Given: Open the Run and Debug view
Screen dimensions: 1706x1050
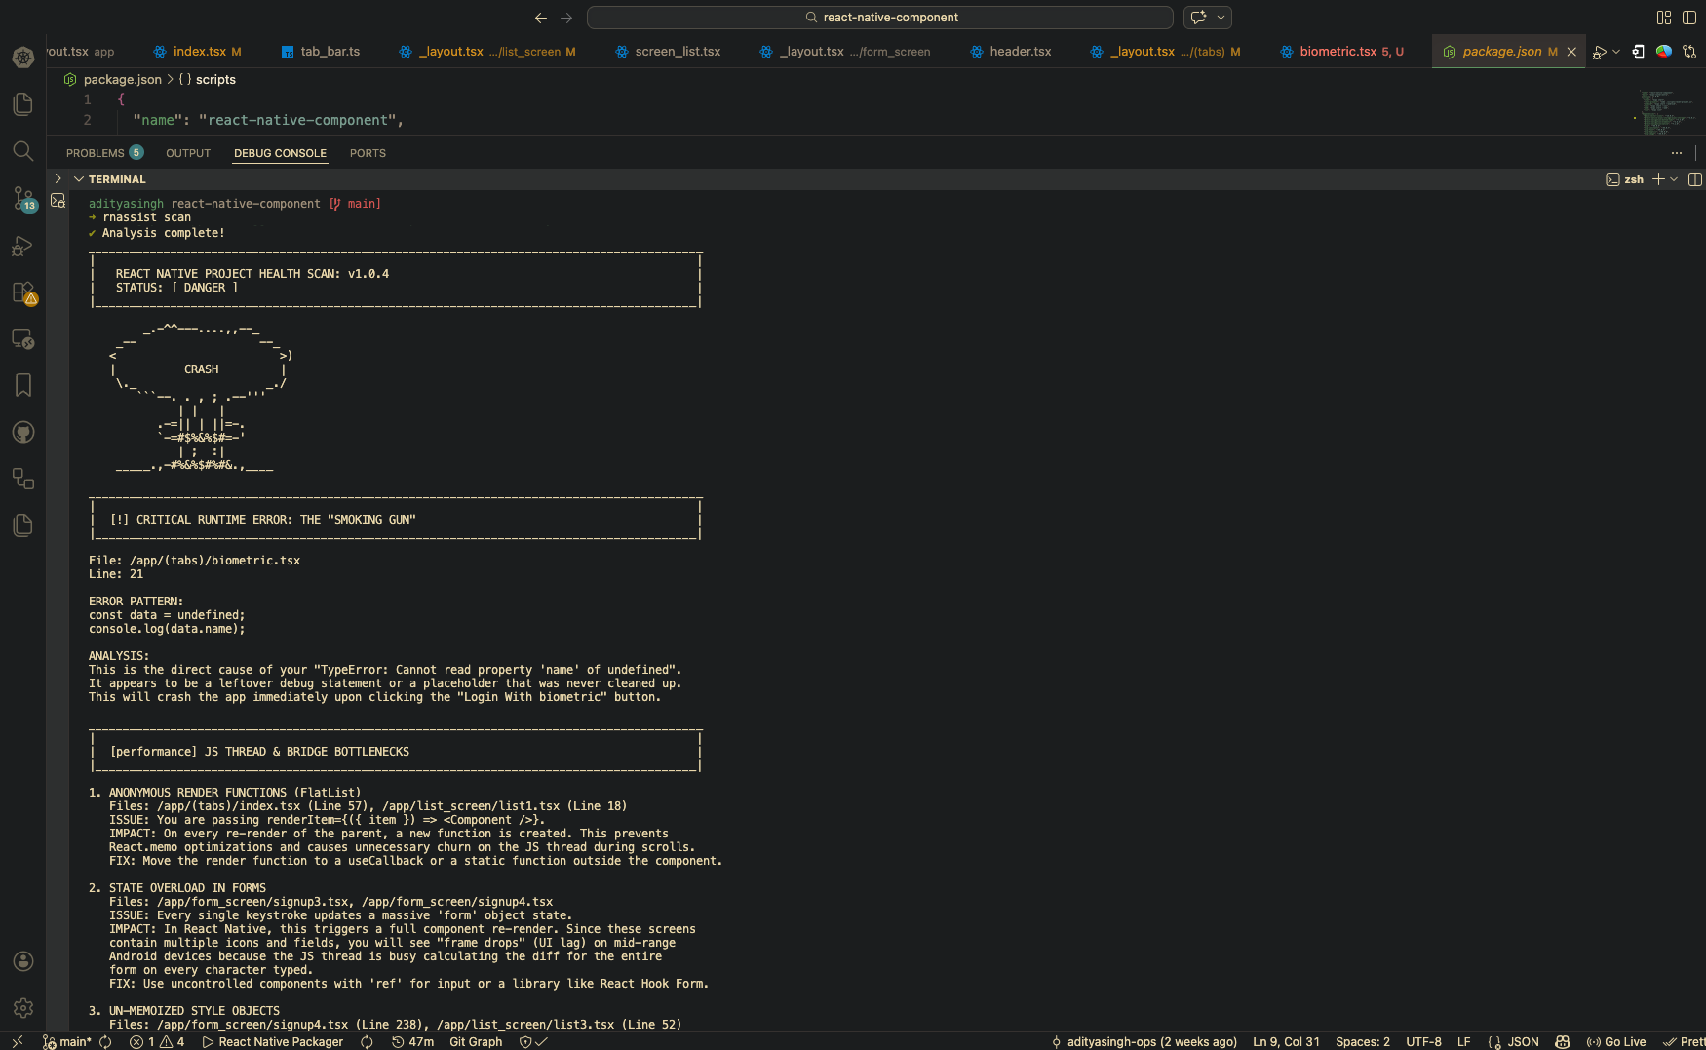Looking at the screenshot, I should (x=22, y=246).
